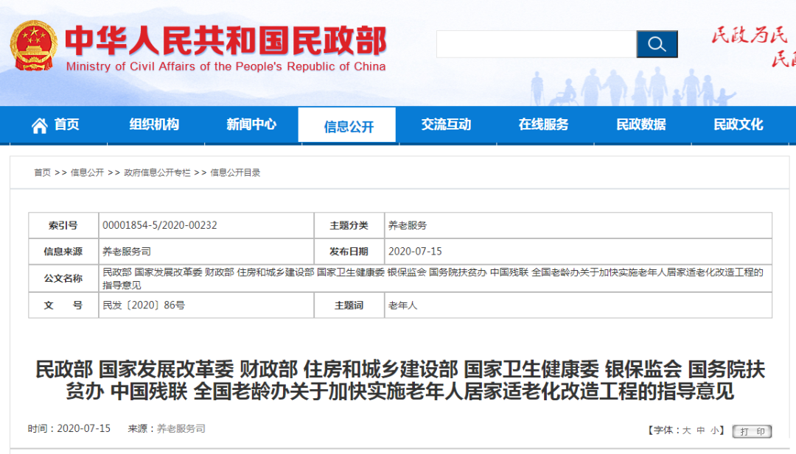Open 政府信息公开专栏 breadcrumb link
This screenshot has height=454, width=796.
[x=157, y=173]
